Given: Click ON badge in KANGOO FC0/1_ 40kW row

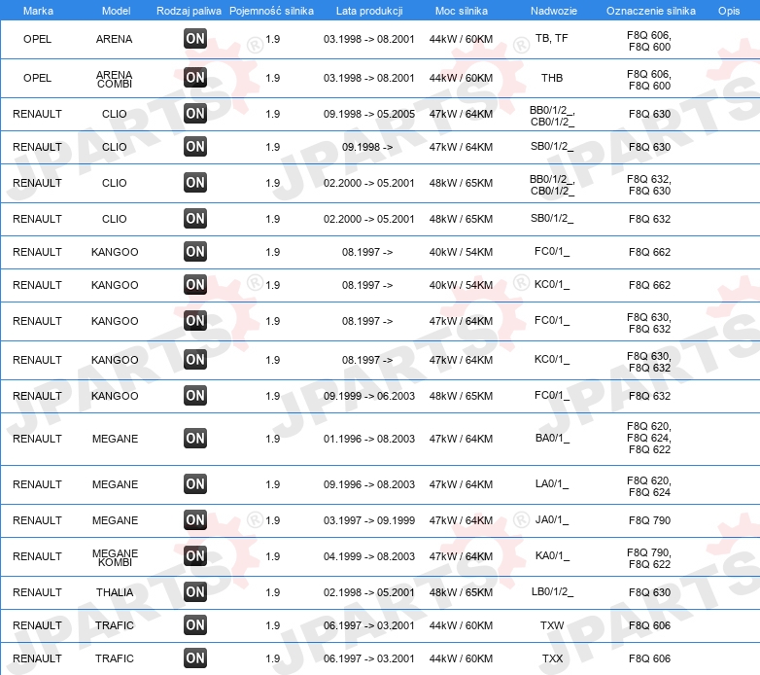Looking at the screenshot, I should 195,252.
